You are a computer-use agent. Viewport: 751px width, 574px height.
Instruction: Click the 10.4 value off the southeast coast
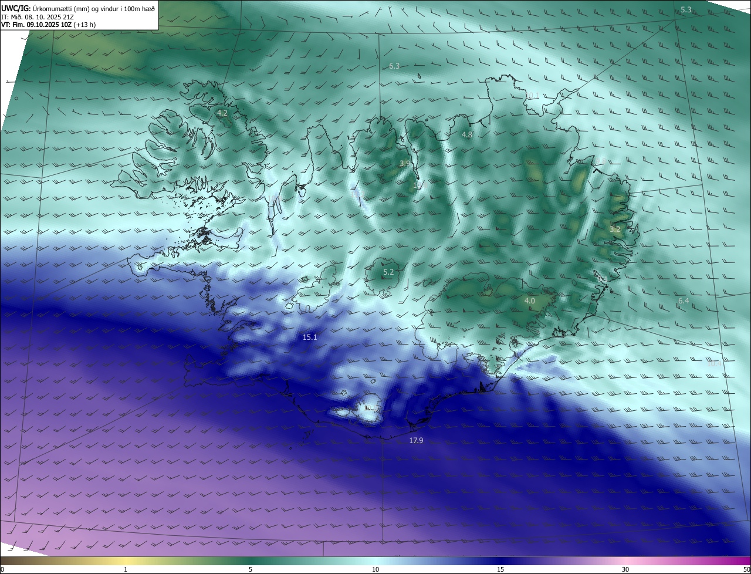click(714, 364)
